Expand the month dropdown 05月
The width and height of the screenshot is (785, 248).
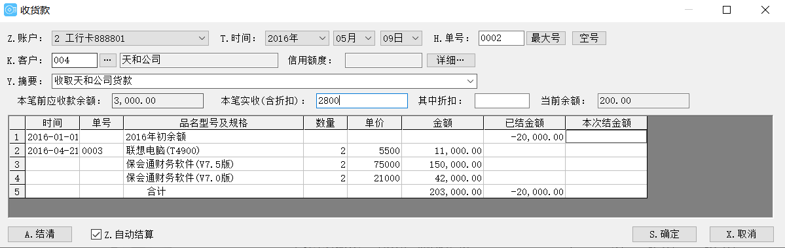tap(354, 38)
